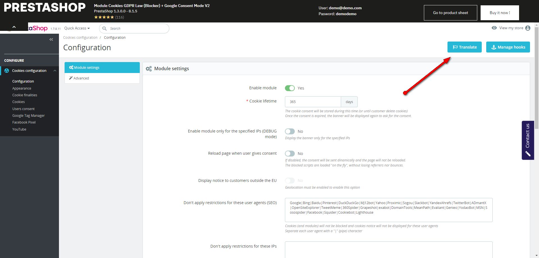The image size is (539, 258).
Task: Open the Module settings tab
Action: pos(102,68)
